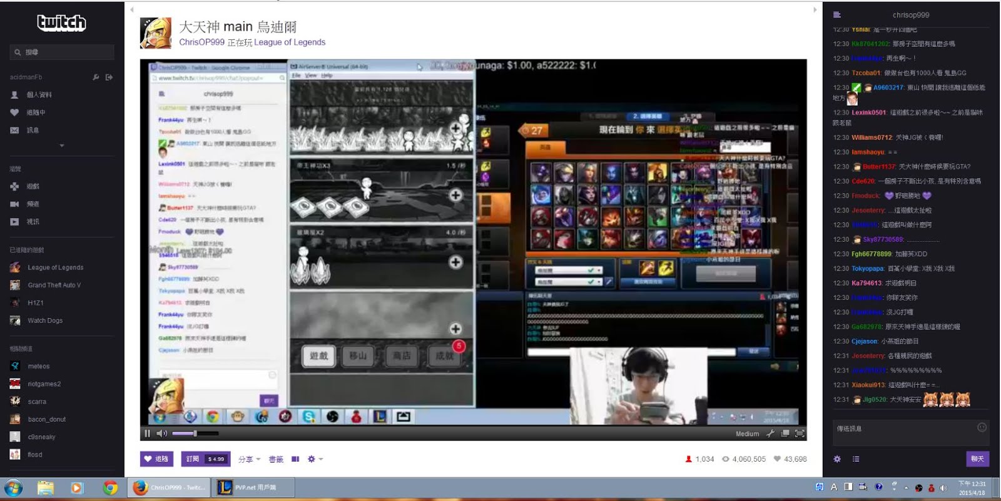The image size is (1001, 501).
Task: Click the logout icon beside acidmanFb
Action: [x=109, y=77]
